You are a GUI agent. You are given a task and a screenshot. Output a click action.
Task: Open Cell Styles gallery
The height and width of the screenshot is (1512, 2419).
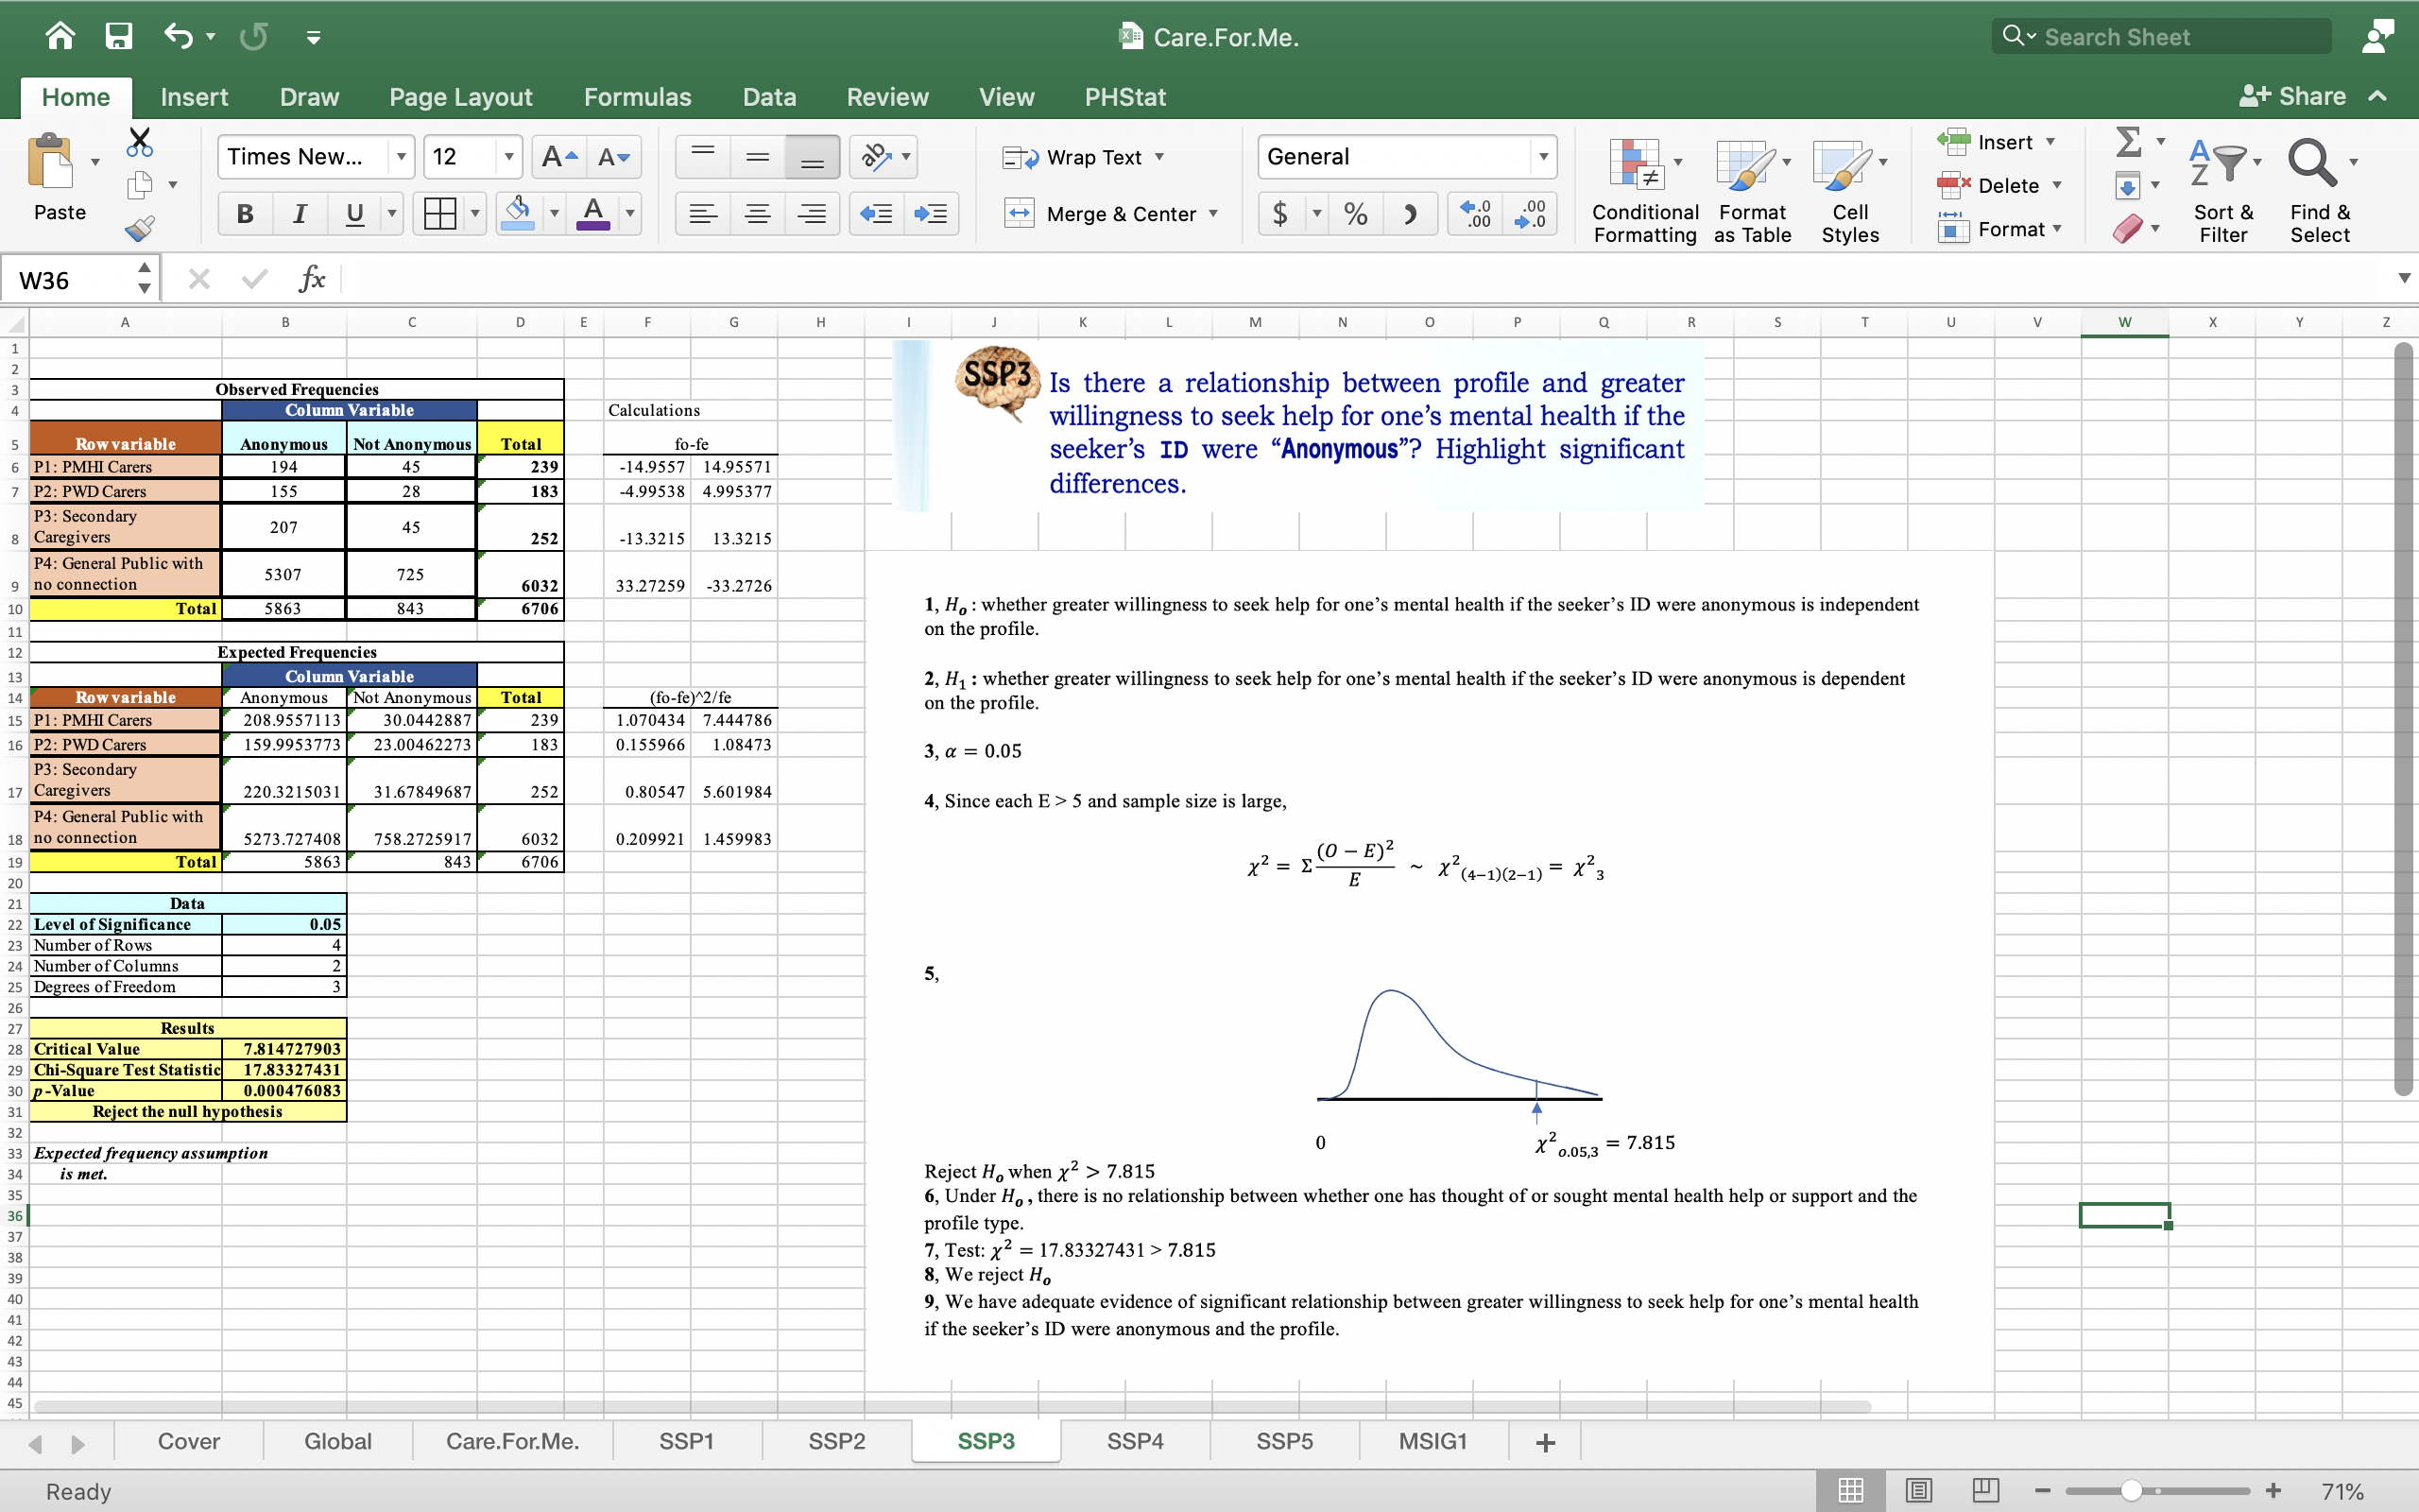[x=1849, y=190]
